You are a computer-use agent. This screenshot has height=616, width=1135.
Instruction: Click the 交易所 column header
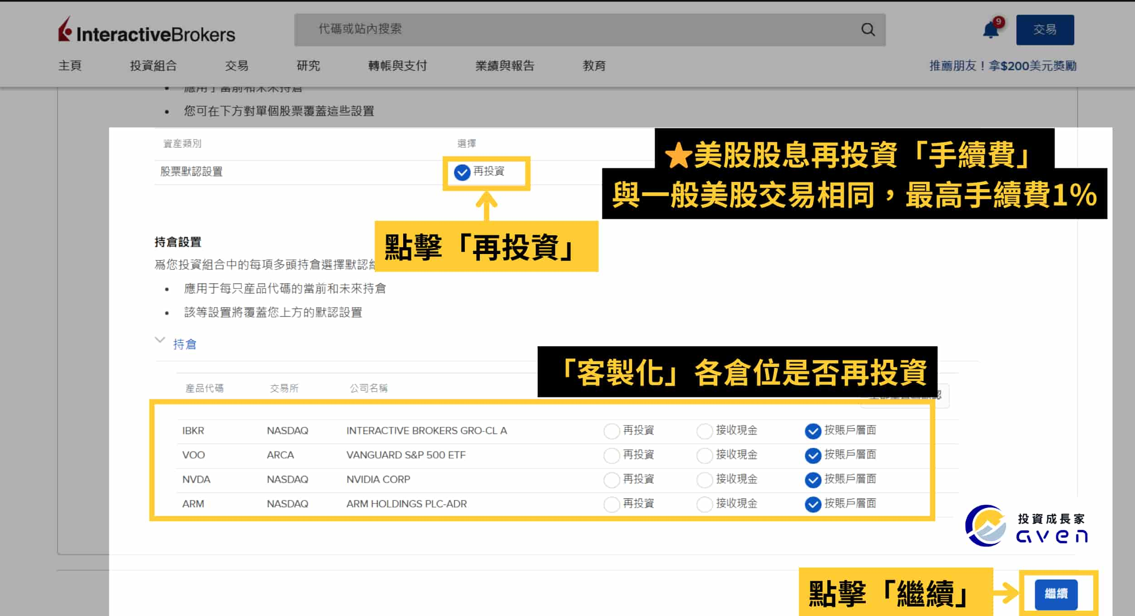[284, 388]
